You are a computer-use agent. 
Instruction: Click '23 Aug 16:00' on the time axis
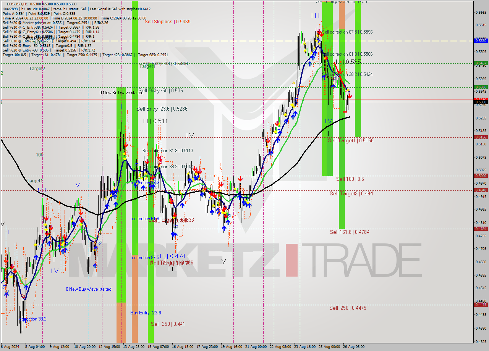point(305,347)
